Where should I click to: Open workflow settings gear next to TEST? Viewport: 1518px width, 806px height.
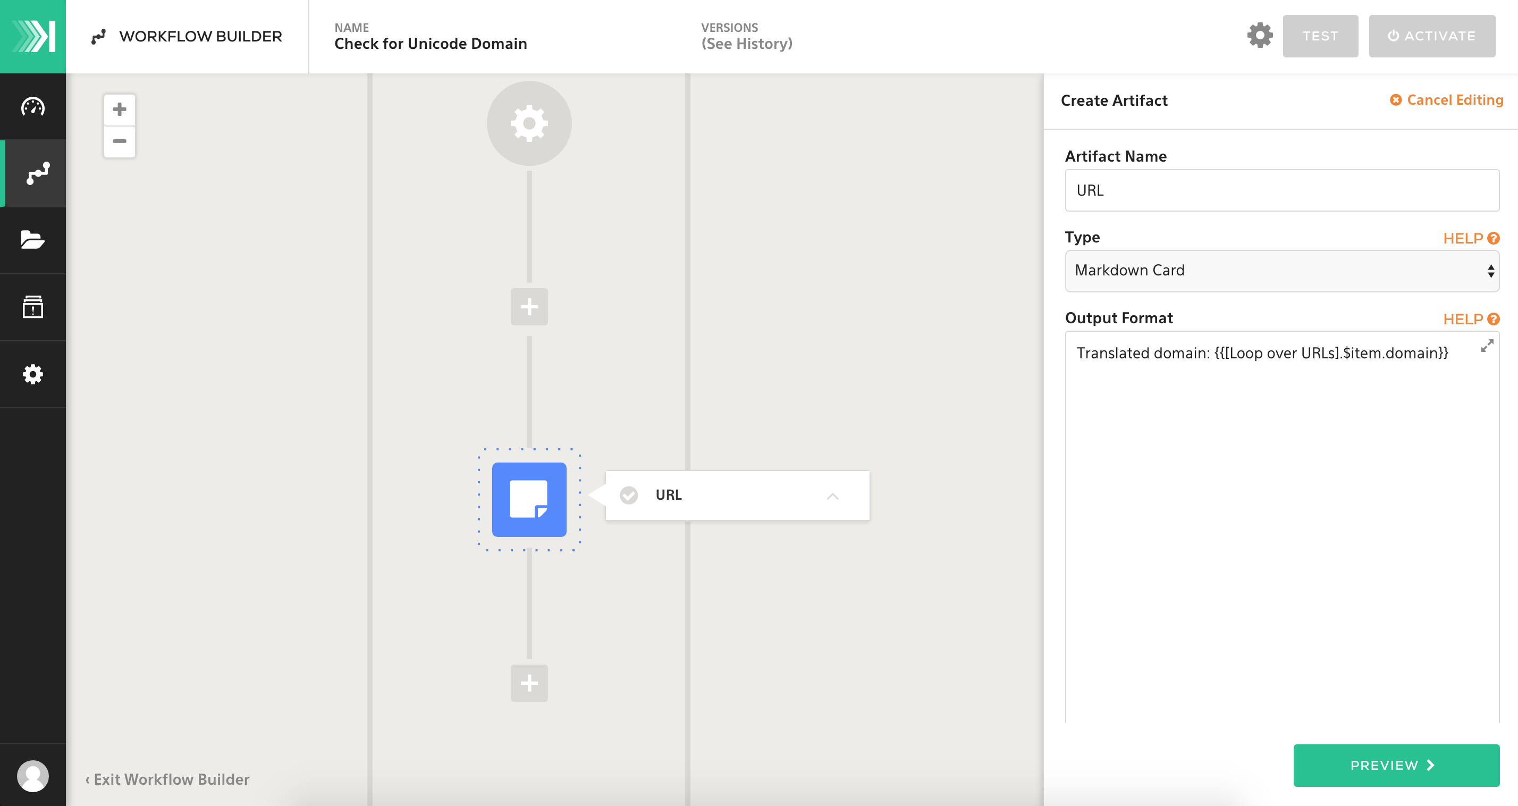tap(1259, 36)
